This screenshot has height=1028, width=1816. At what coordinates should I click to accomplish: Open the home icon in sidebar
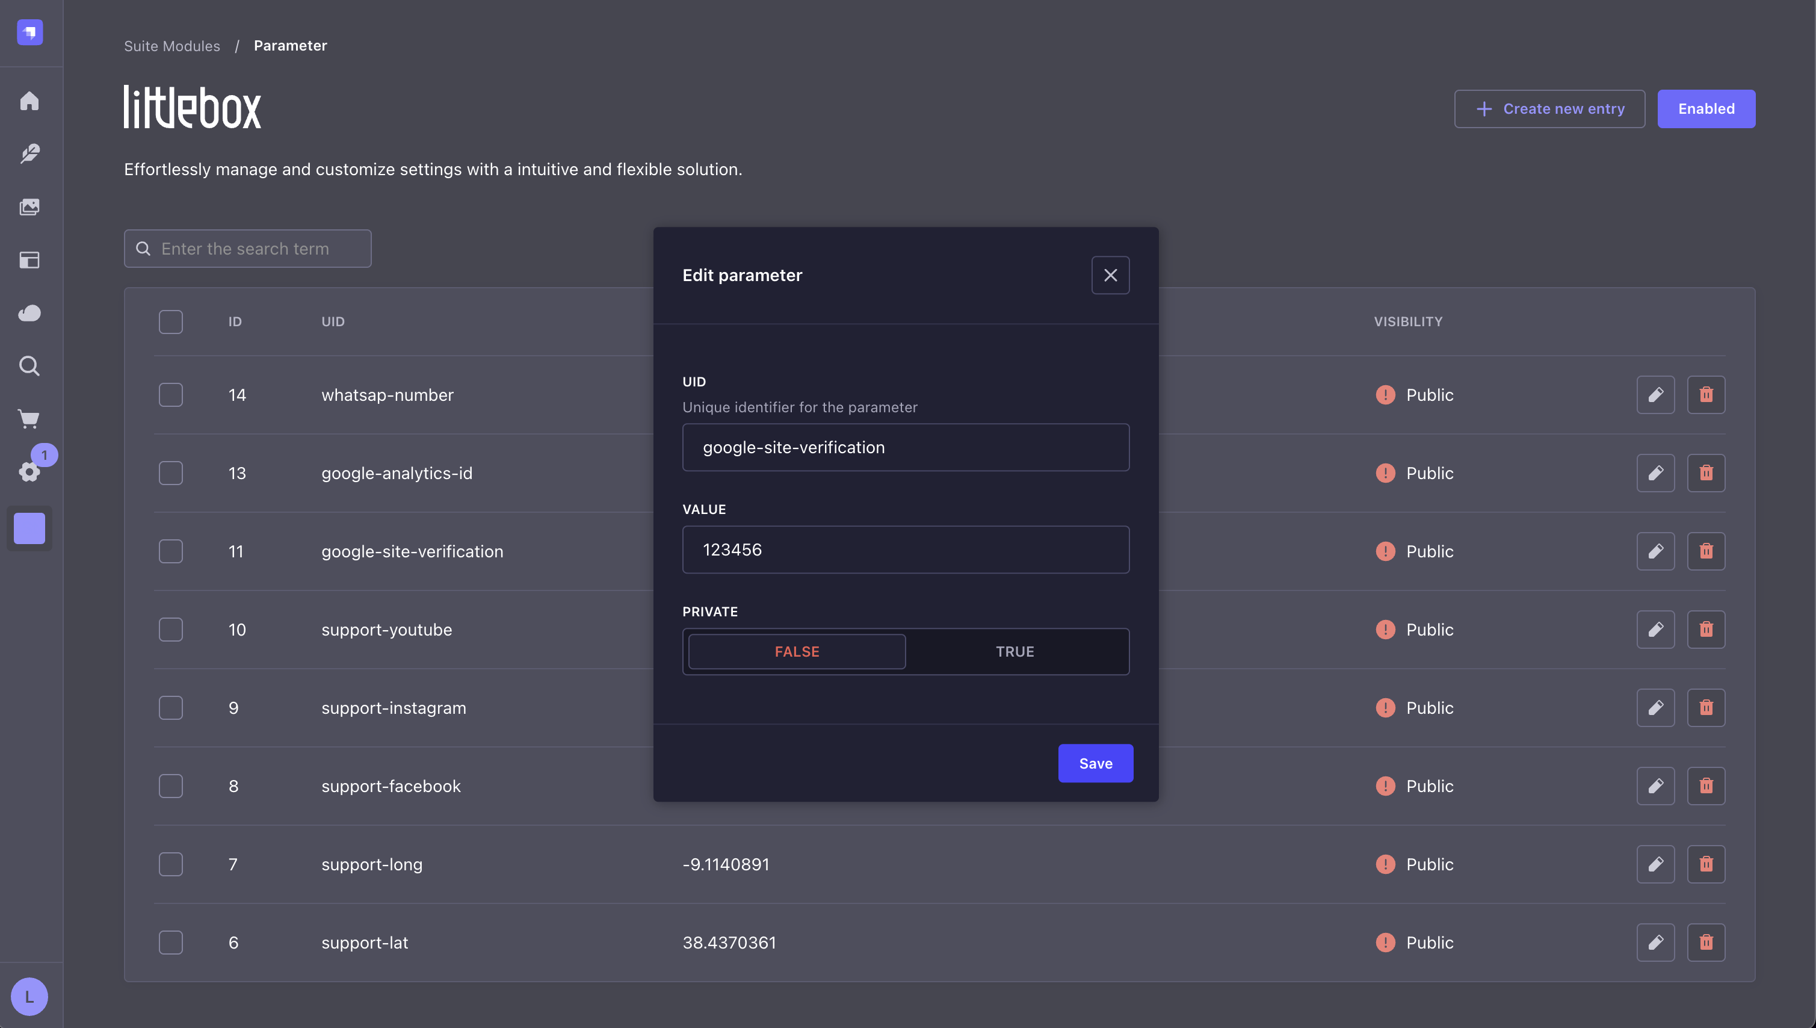[x=29, y=101]
